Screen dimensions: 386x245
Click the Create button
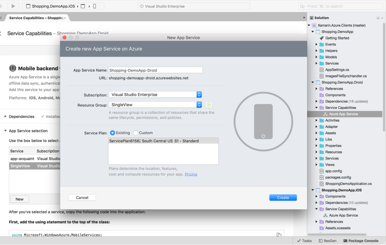[283, 198]
